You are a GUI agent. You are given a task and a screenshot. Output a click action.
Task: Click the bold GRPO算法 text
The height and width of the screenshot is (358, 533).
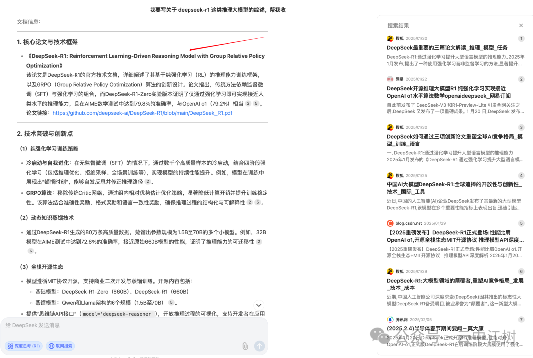[x=39, y=193]
